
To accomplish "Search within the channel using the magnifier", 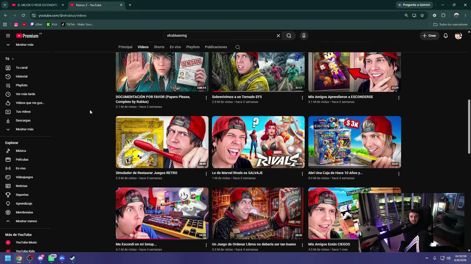I will coord(237,47).
